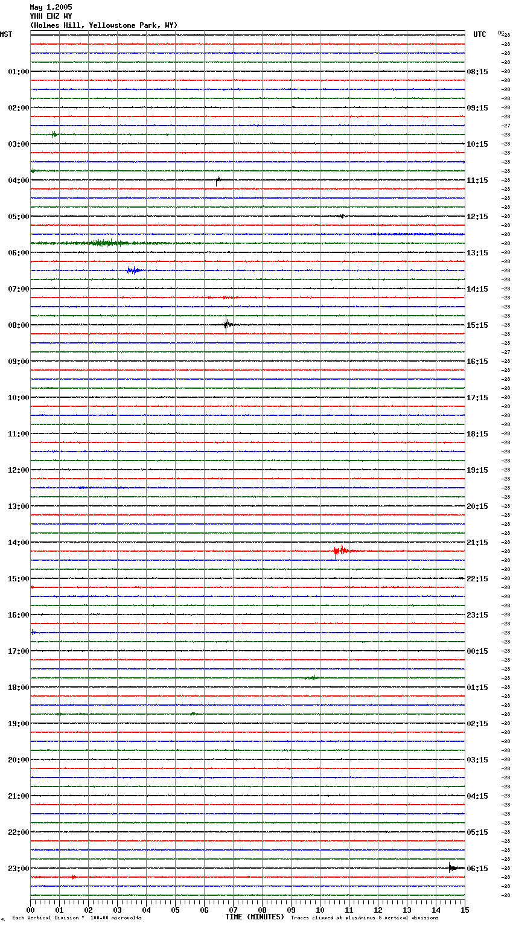The height and width of the screenshot is (926, 513).
Task: Select the 16:00 MST row label
Action: click(19, 615)
